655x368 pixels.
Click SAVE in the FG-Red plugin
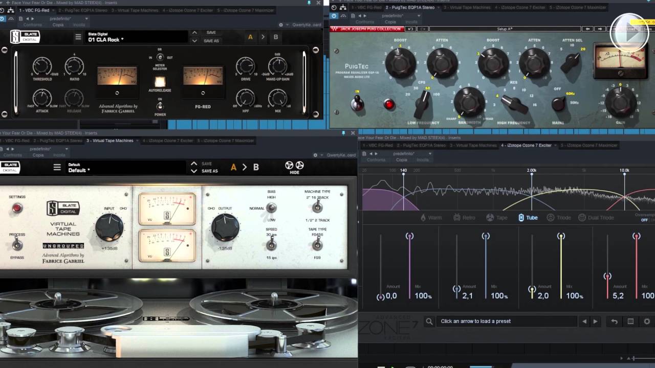[211, 33]
